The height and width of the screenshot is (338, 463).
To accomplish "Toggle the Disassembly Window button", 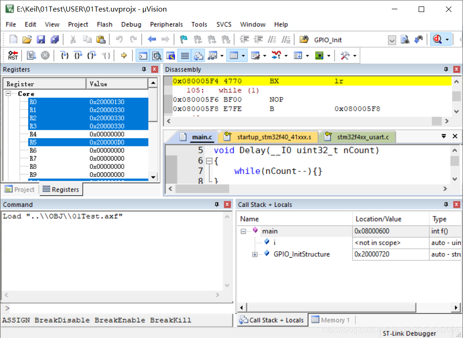I will click(157, 55).
